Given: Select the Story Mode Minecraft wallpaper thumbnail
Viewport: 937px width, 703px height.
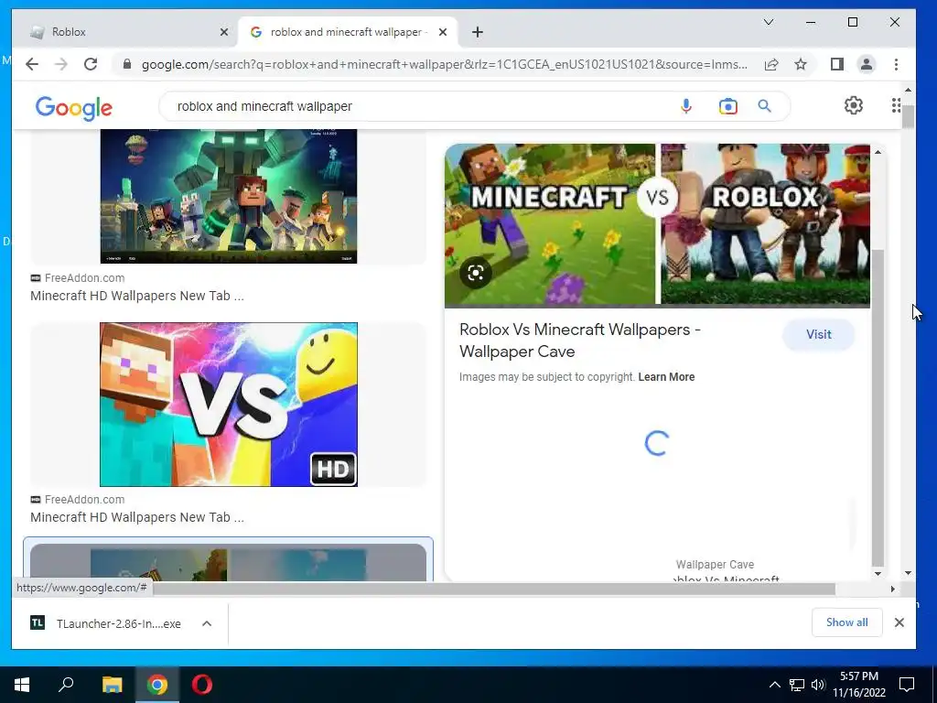Looking at the screenshot, I should click(x=228, y=196).
